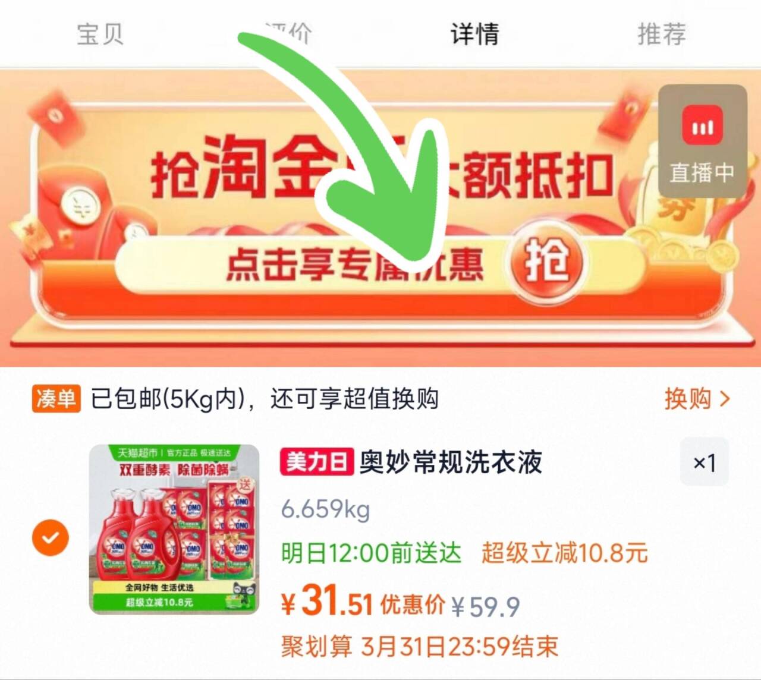Screen dimensions: 761x680
Task: Open the ×1 quantity selector
Action: (705, 462)
